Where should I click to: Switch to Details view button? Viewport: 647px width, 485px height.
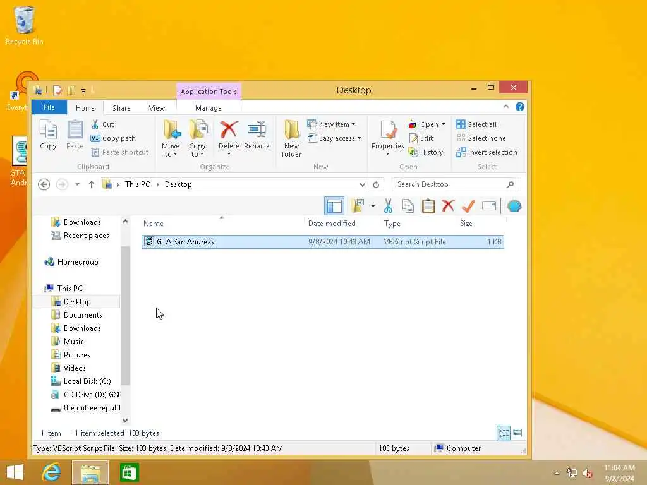(504, 433)
